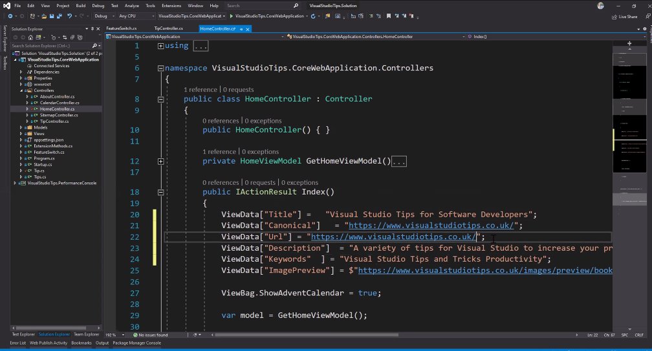Collapse the namespace block
This screenshot has width=652, height=351.
160,68
